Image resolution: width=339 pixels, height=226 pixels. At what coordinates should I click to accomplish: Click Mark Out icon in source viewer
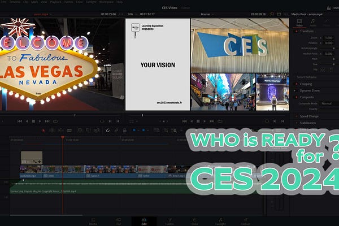(118, 121)
